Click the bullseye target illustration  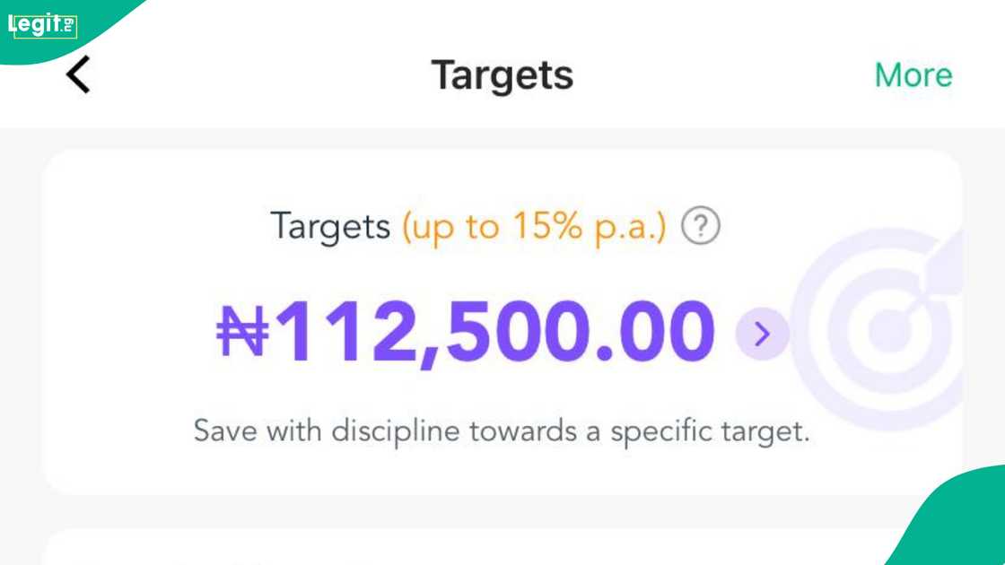[888, 332]
